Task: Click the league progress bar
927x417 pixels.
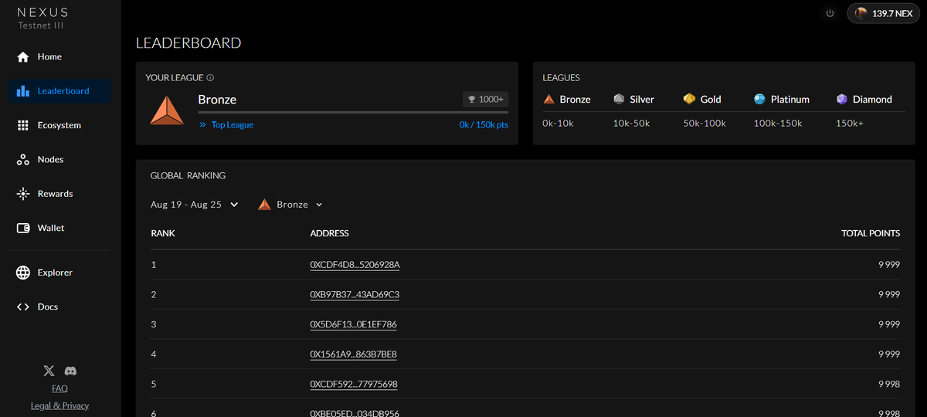Action: click(x=353, y=113)
